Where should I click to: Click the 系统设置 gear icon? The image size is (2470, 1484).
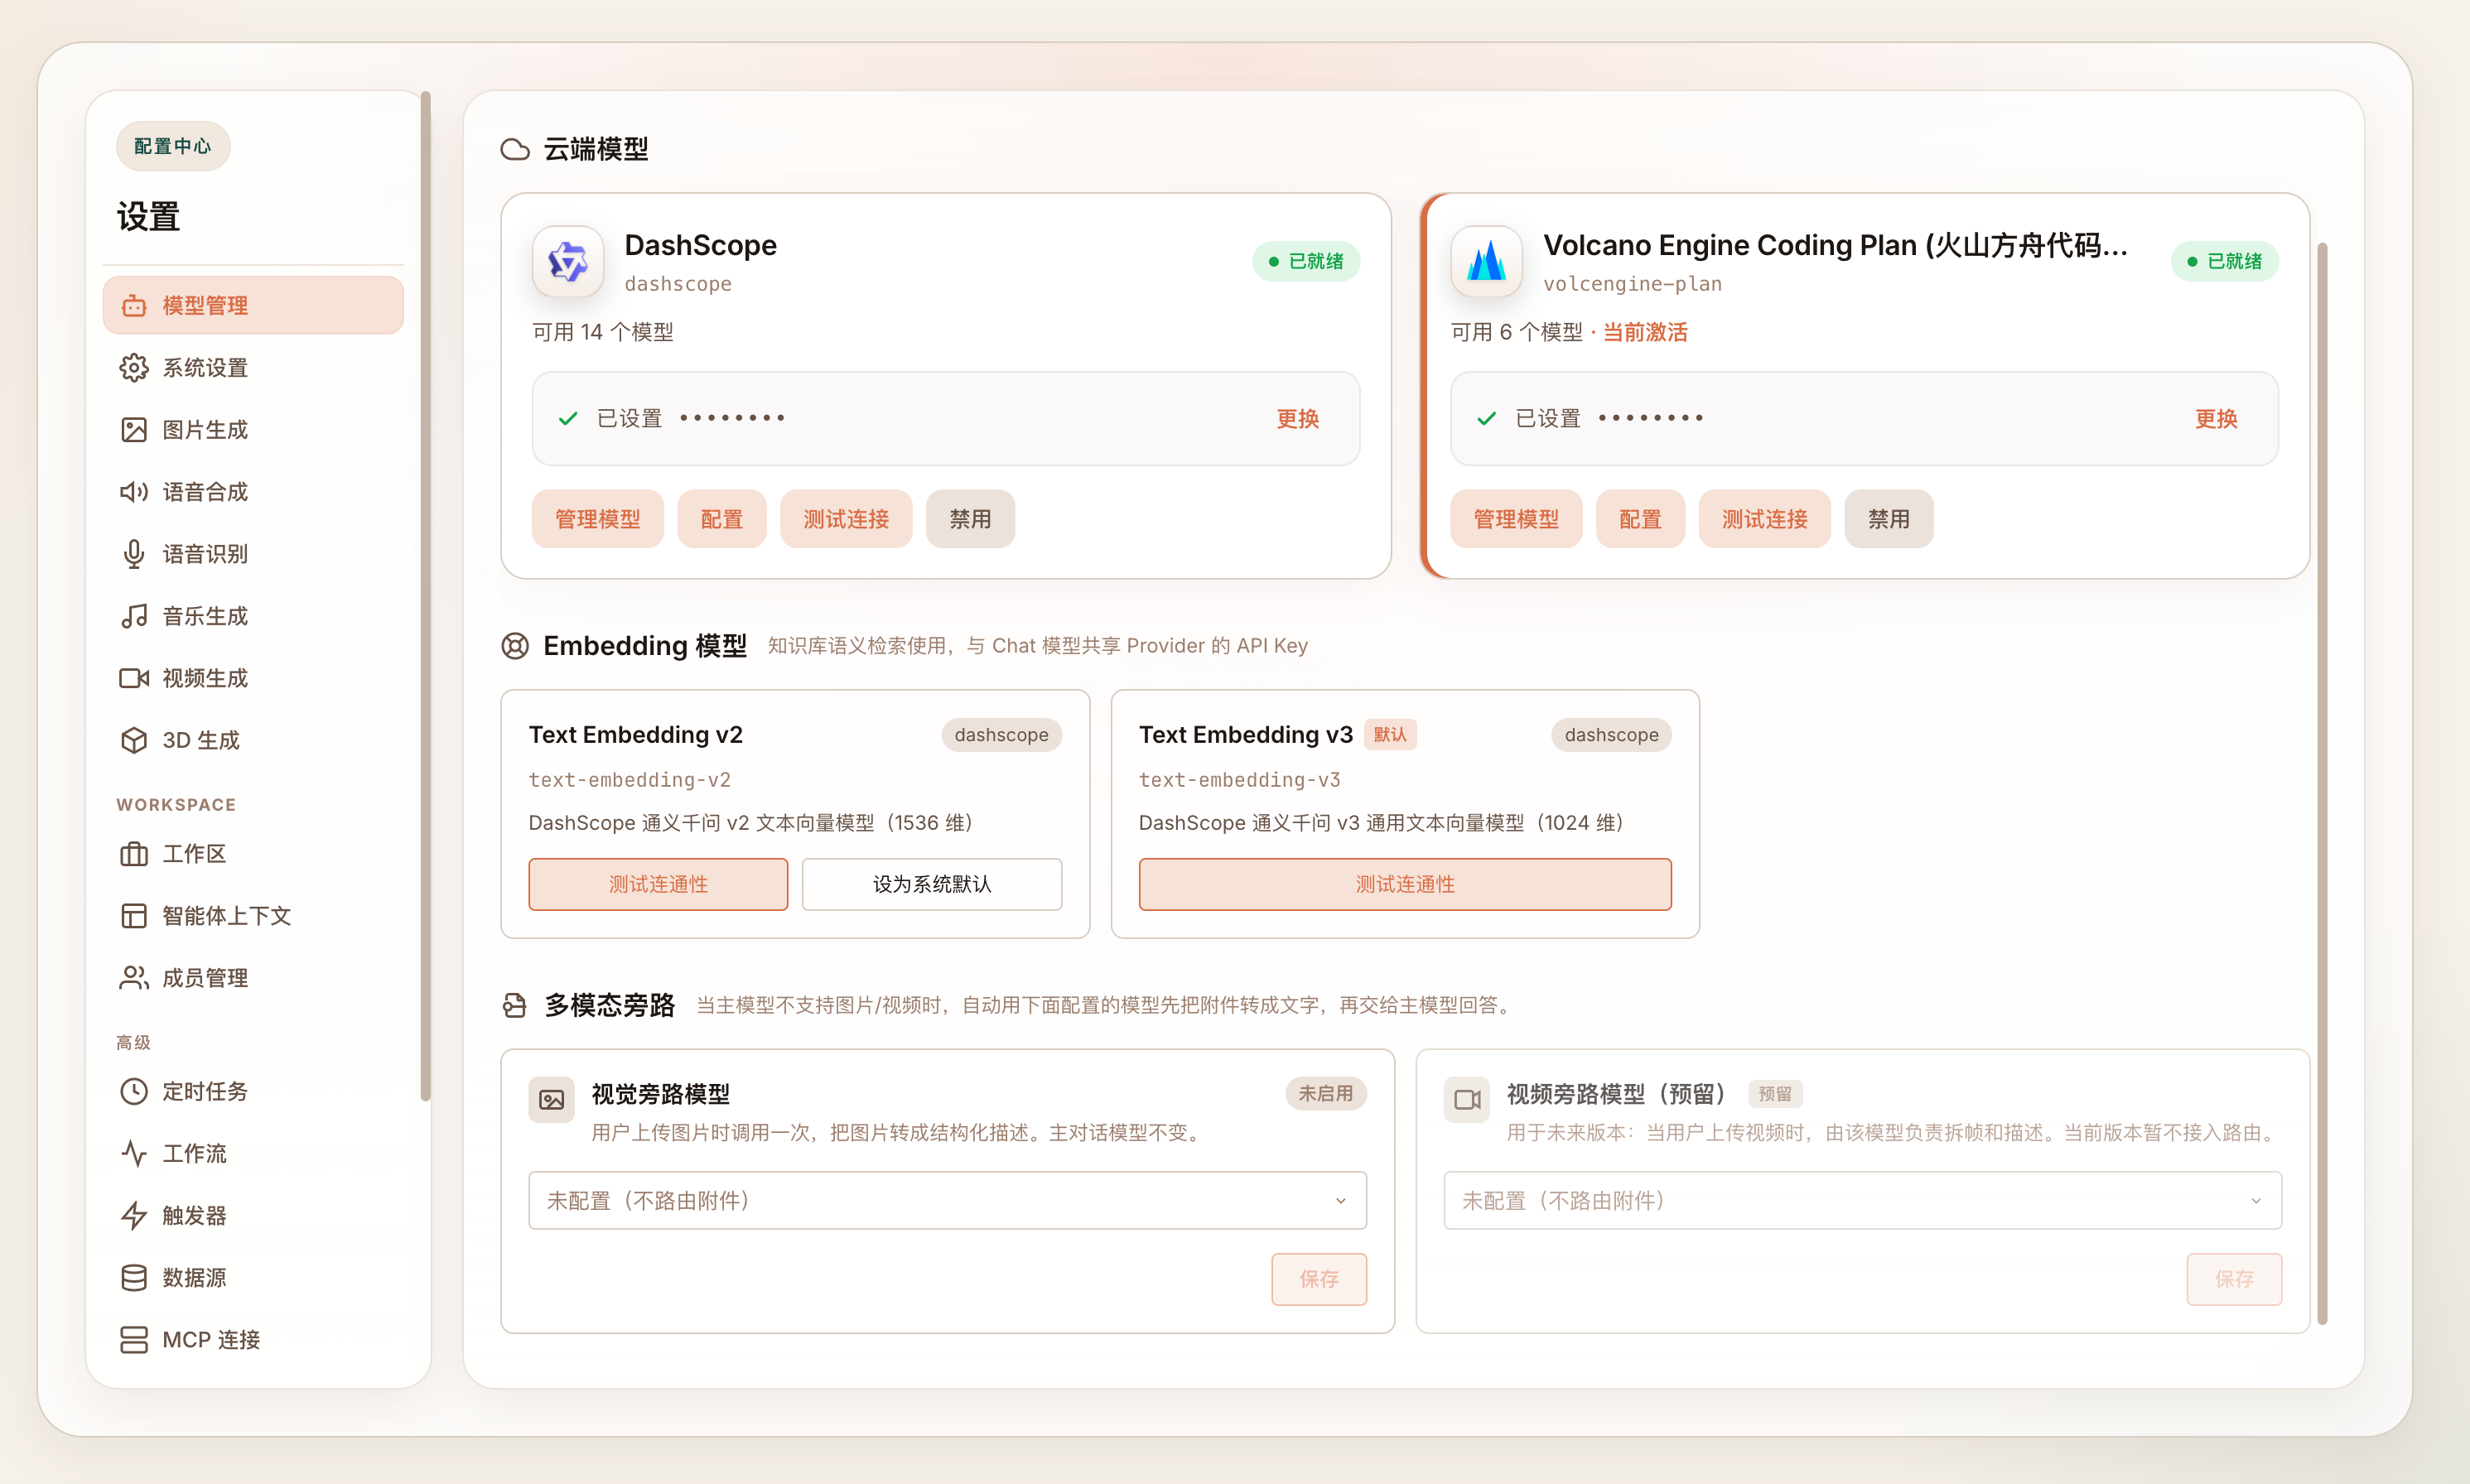point(133,368)
